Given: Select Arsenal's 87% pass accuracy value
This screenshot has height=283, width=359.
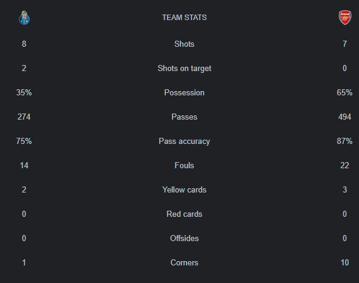Looking at the screenshot, I should [x=344, y=141].
